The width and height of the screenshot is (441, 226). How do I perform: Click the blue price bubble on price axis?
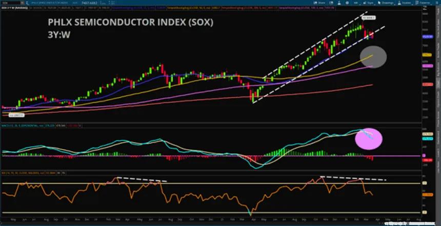(427, 36)
